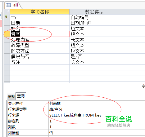This screenshot has height=137, width=145.
Task: Select the 解决与否 field name cell
Action: (40, 56)
